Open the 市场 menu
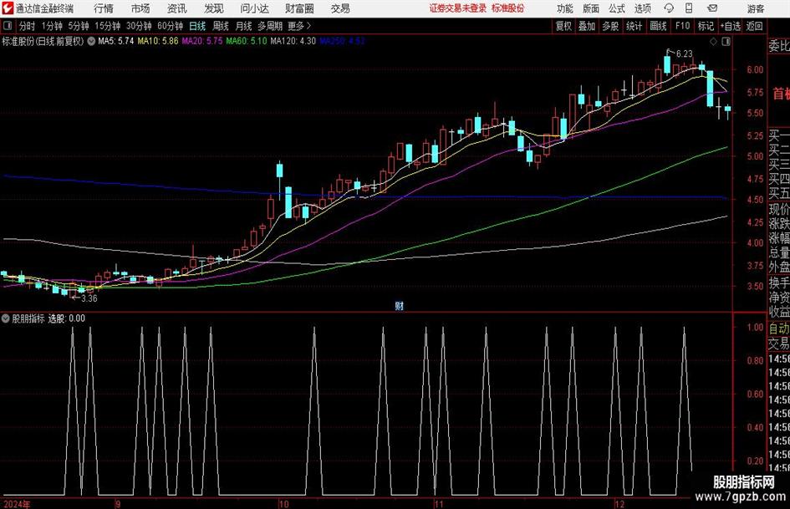The image size is (790, 509). pos(140,8)
